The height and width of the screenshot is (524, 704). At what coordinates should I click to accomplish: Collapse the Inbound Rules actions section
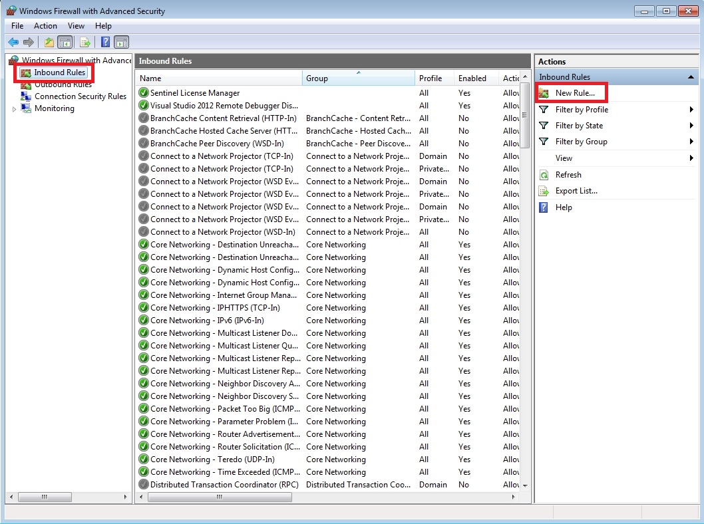click(x=691, y=77)
